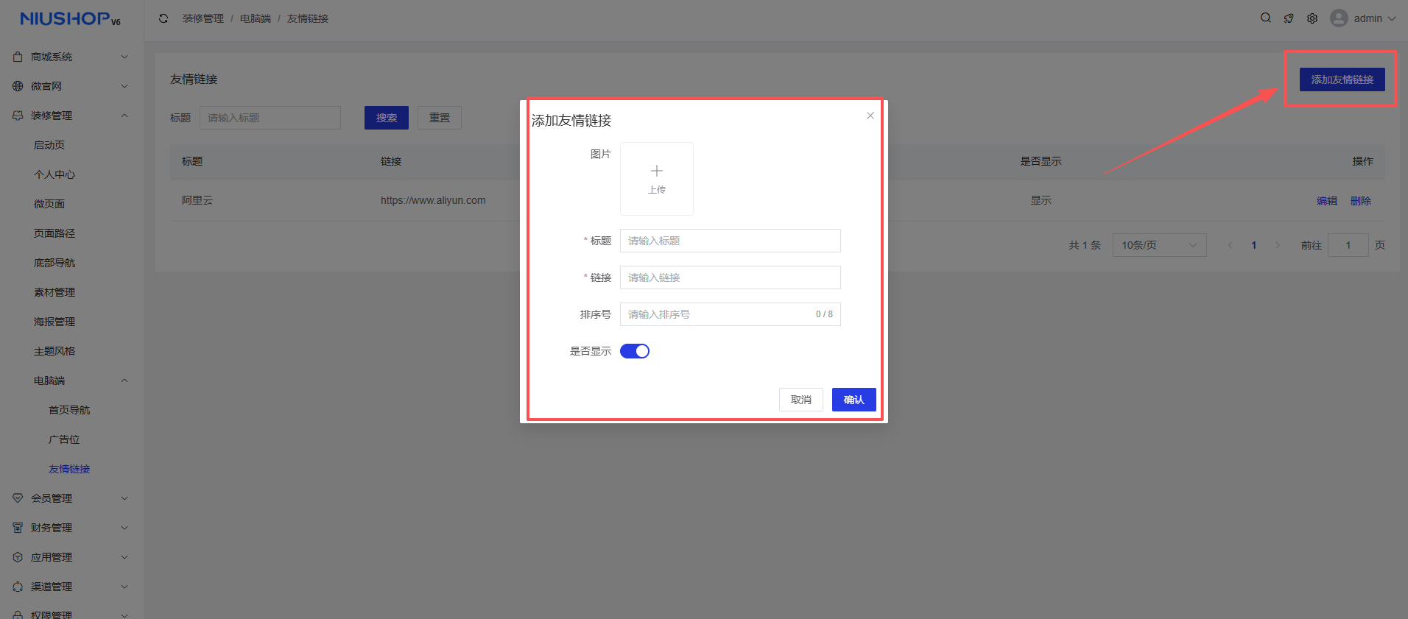
Task: Open the search icon in the header
Action: (1266, 18)
